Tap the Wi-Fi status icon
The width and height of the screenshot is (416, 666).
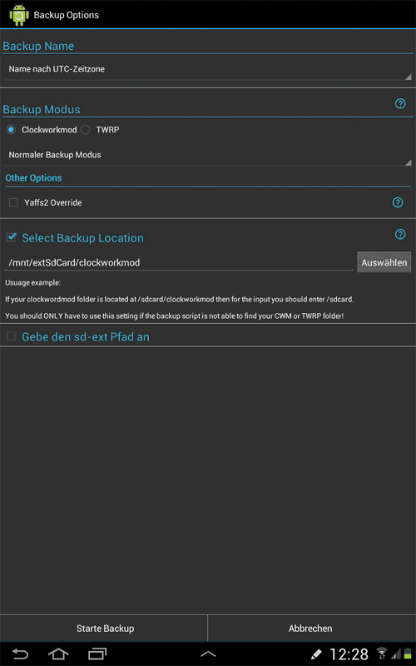click(x=382, y=654)
